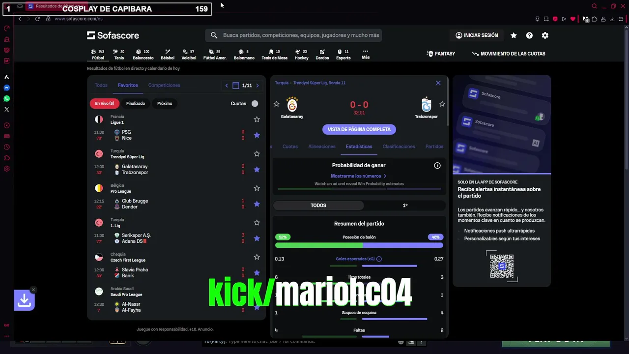Favorite the Ligue 1 competition star
The image size is (629, 354).
(257, 119)
